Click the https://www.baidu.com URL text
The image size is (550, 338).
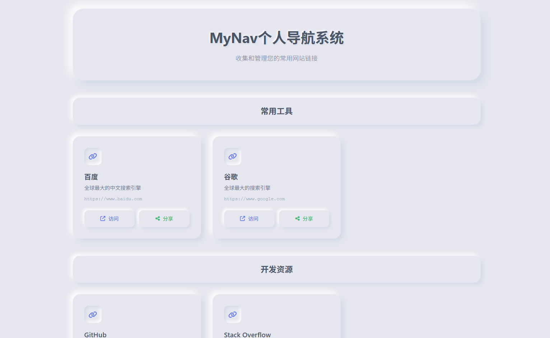pos(113,199)
